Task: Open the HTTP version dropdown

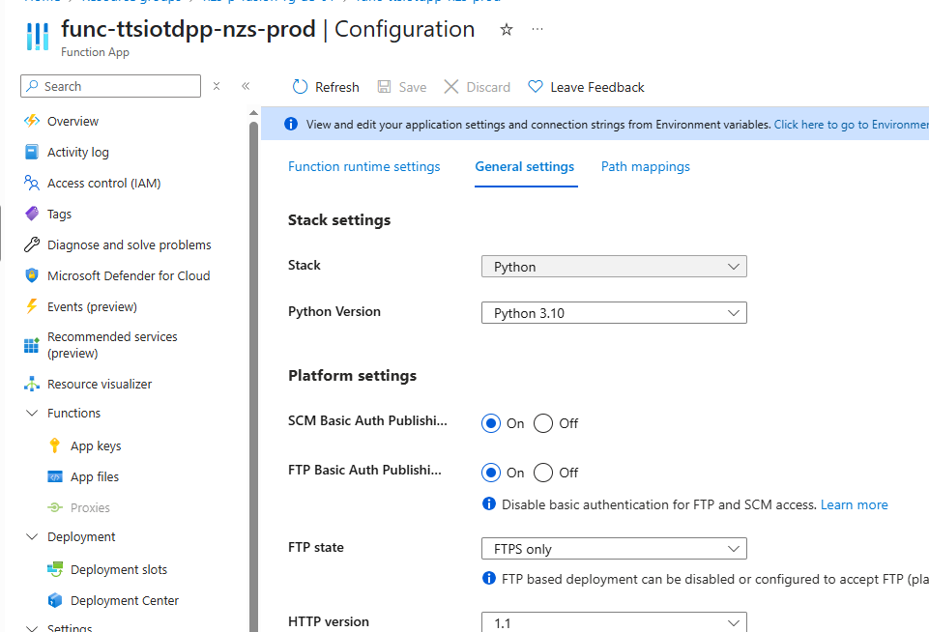Action: click(x=614, y=622)
